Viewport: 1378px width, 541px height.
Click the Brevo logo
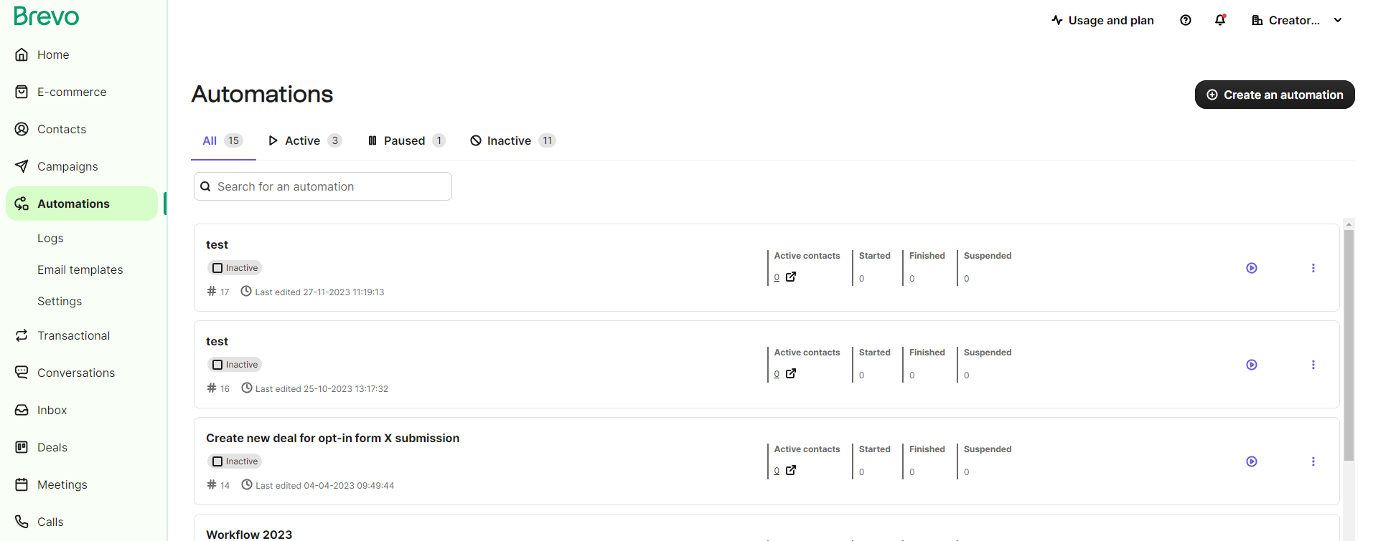47,16
